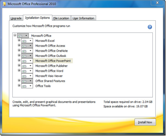
Task: Select the Installation Options tab
Action: (37, 18)
